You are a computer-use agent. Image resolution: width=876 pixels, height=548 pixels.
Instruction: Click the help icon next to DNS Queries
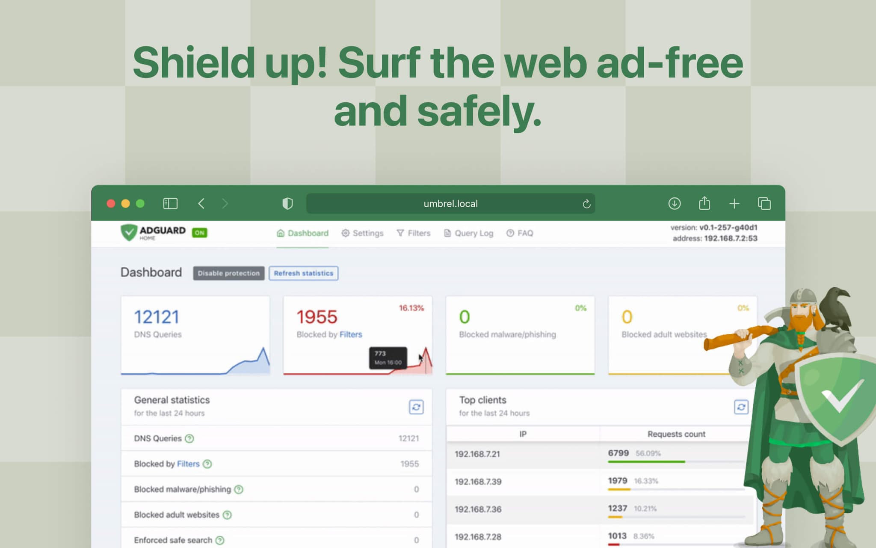(189, 438)
